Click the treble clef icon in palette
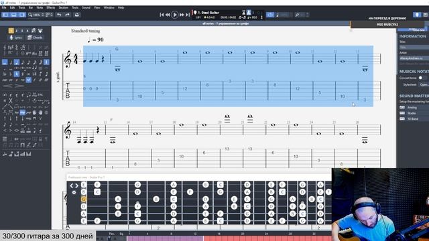 [5, 48]
